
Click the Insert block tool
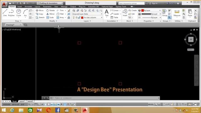[x=125, y=13]
